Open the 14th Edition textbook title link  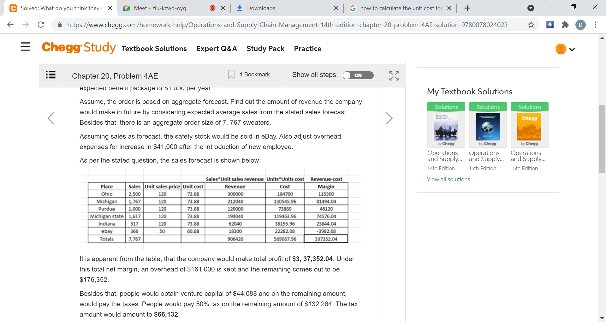445,156
